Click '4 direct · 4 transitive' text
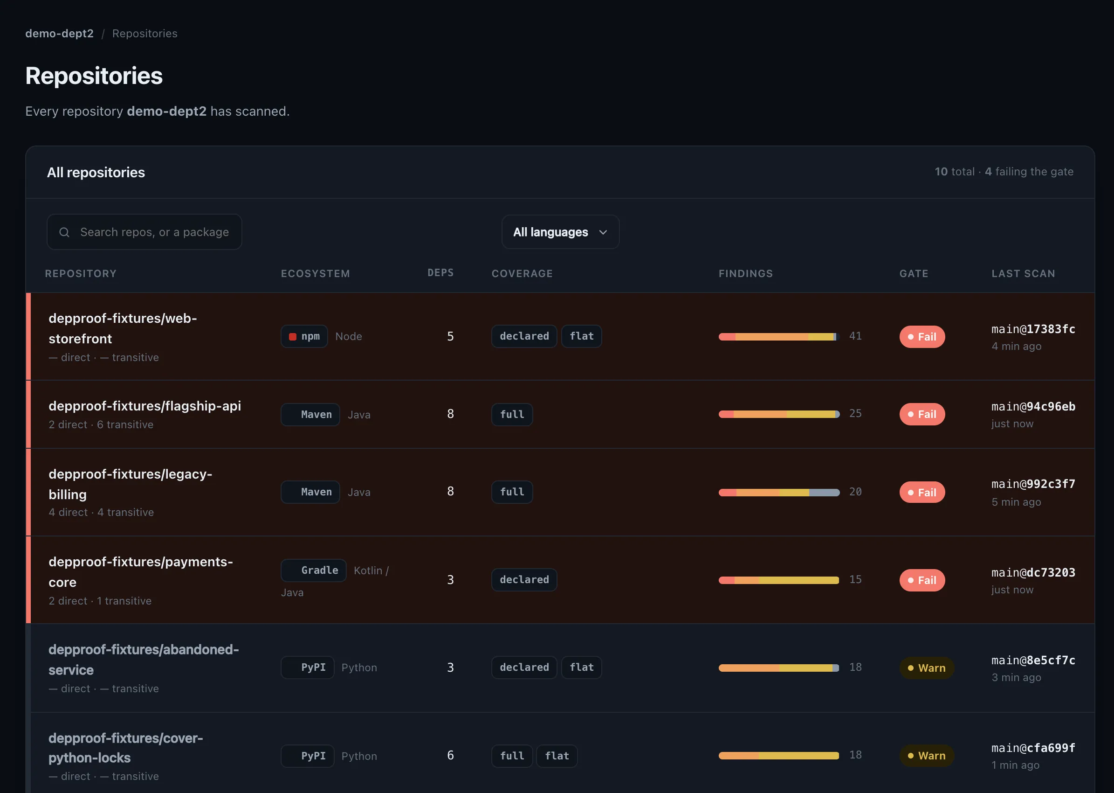Viewport: 1114px width, 793px height. coord(102,512)
